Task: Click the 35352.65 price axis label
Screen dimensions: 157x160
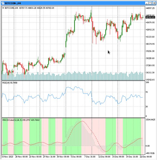Action: tap(150, 80)
